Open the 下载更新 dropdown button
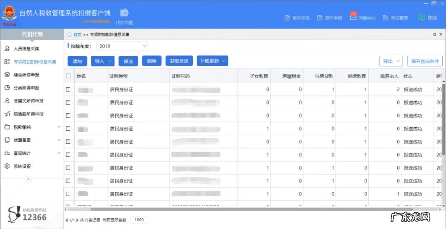Viewport: 446px width, 229px height. coord(213,61)
